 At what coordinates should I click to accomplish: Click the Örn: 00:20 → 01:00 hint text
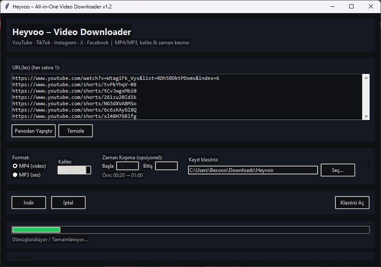pos(122,175)
